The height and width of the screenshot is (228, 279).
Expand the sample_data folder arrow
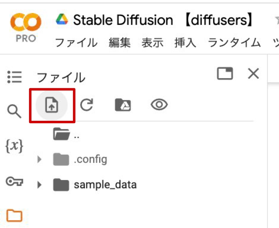39,185
